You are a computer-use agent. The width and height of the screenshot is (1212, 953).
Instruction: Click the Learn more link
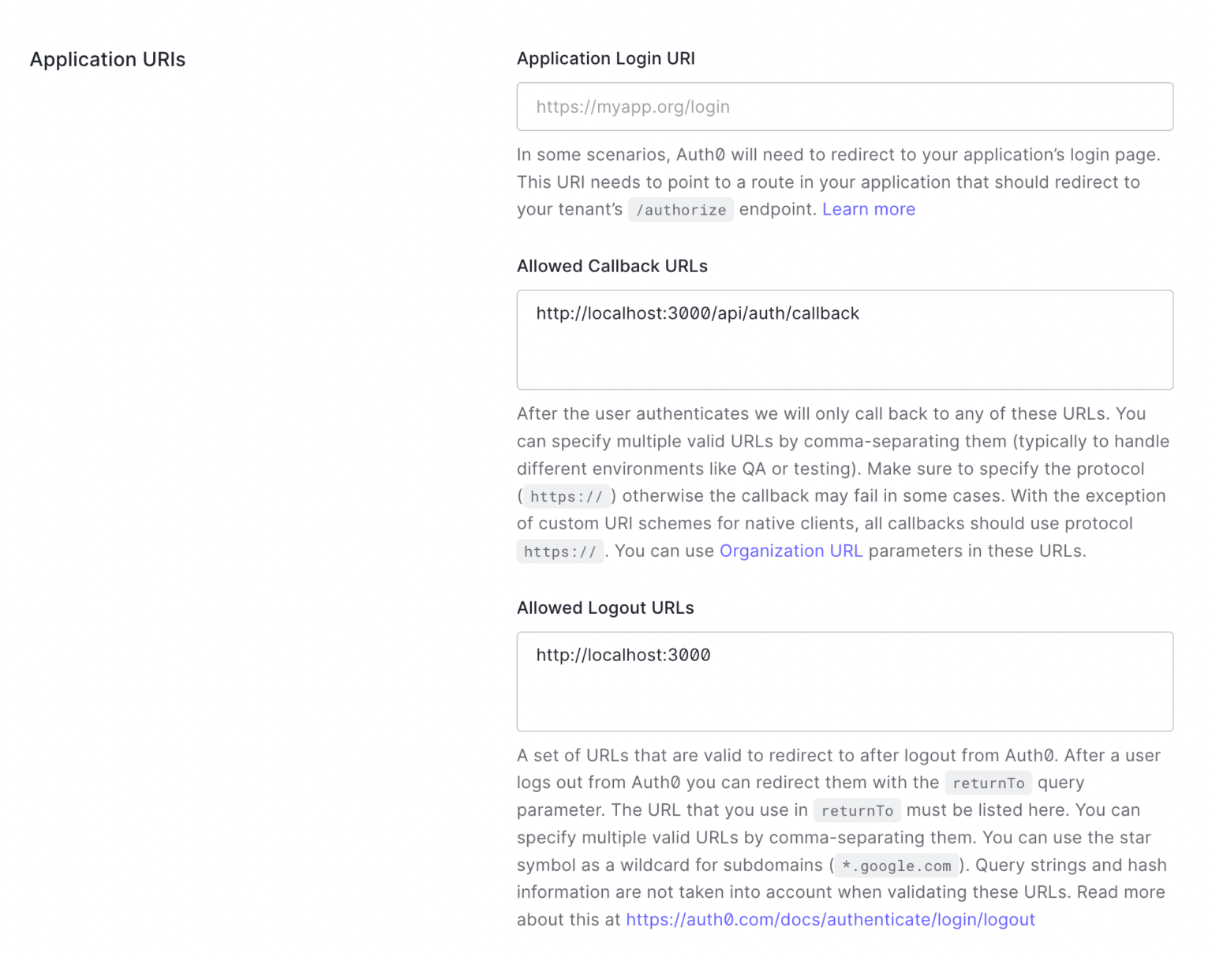pyautogui.click(x=868, y=209)
